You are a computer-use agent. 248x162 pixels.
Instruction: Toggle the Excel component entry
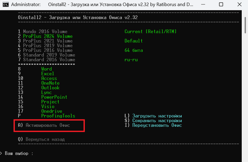(48, 74)
